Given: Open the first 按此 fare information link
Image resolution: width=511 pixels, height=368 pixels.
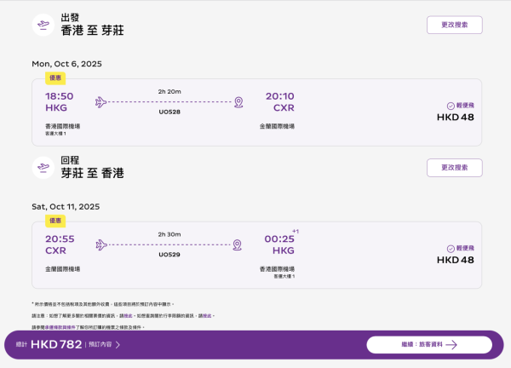Looking at the screenshot, I should point(128,316).
